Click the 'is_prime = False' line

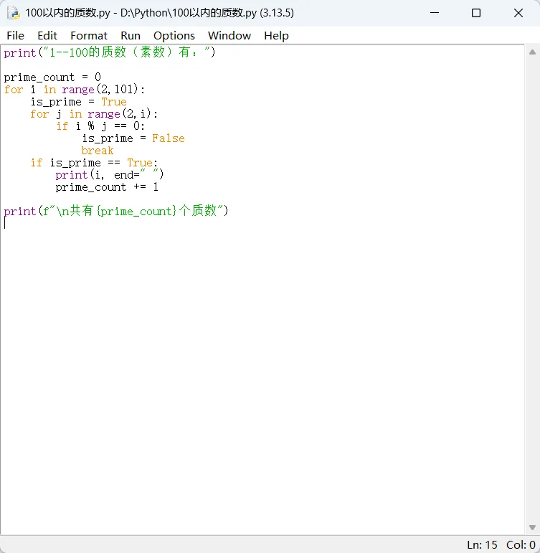(133, 138)
